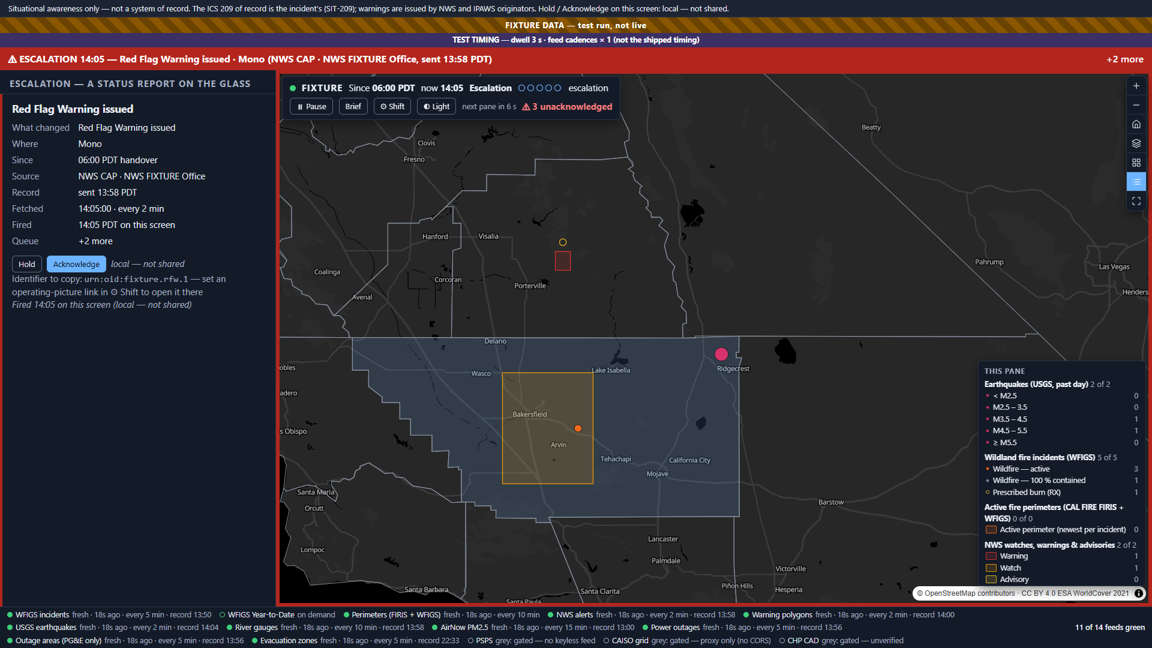Pause the pane rotation

(x=312, y=107)
